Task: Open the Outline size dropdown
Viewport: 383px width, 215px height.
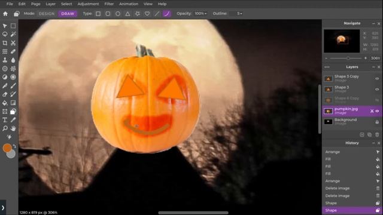Action: [236, 14]
